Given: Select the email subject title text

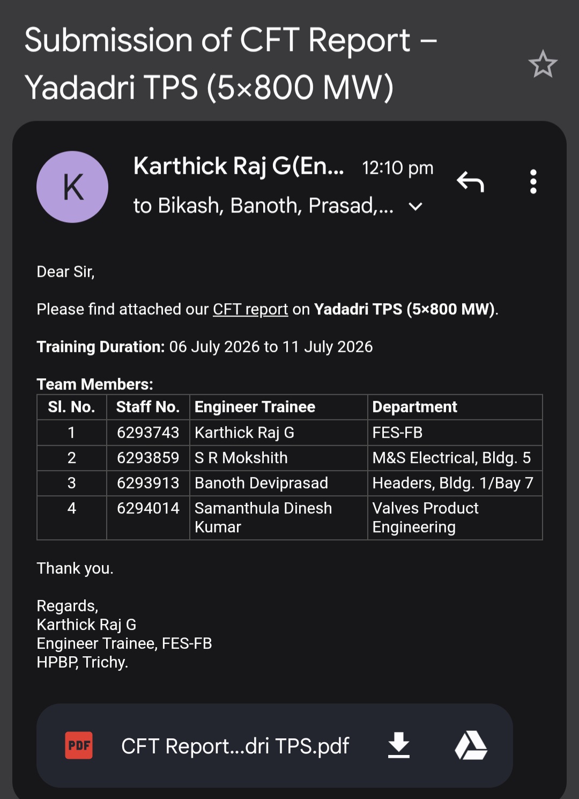Looking at the screenshot, I should [231, 63].
